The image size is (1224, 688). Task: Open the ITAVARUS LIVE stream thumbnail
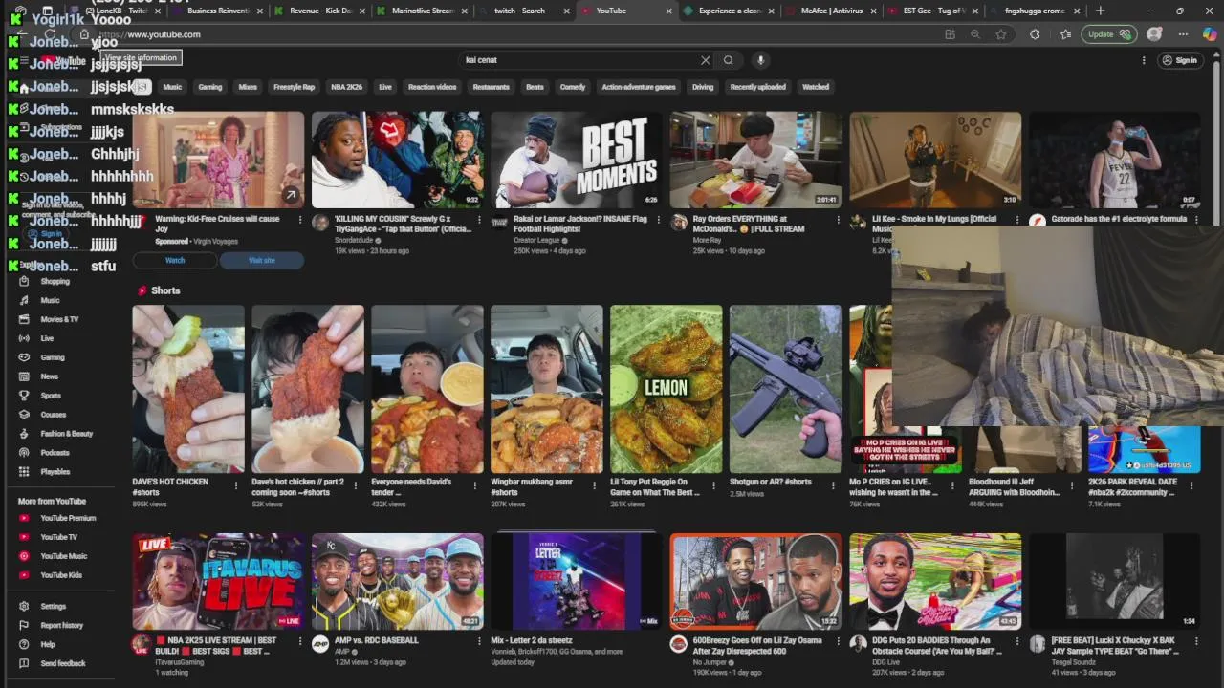218,581
